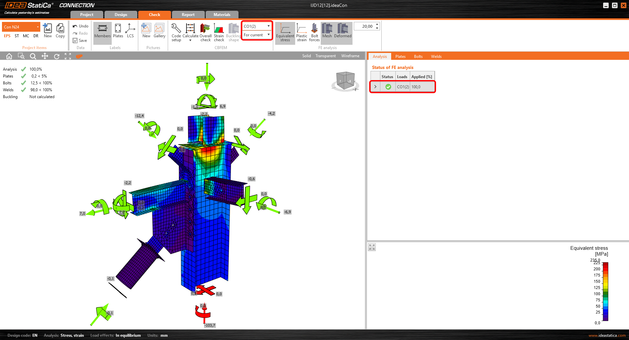The height and width of the screenshot is (340, 629).
Task: Click the New project item icon
Action: (x=48, y=31)
